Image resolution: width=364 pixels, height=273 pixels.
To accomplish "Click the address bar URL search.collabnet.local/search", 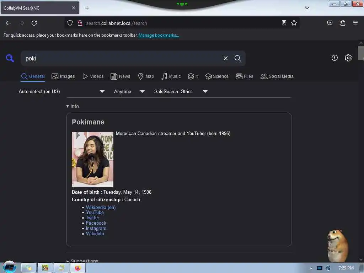I will coord(117,23).
